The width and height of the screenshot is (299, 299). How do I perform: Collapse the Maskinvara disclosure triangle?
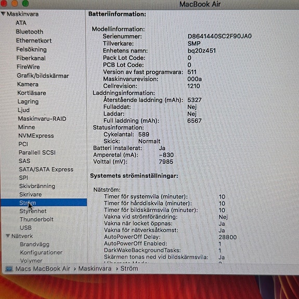(3, 14)
